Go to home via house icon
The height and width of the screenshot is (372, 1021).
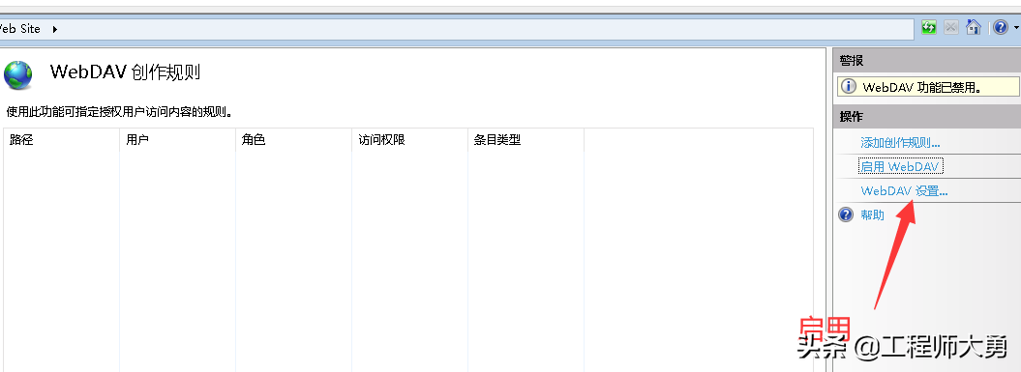click(x=974, y=27)
